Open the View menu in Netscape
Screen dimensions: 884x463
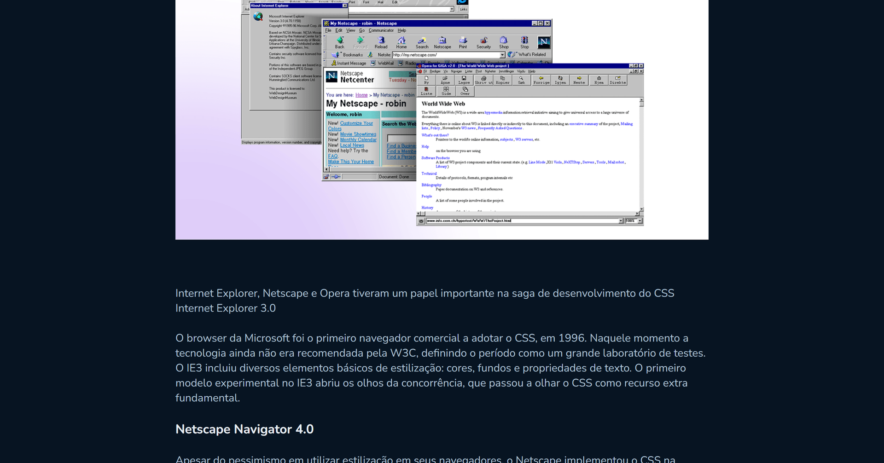(x=351, y=30)
